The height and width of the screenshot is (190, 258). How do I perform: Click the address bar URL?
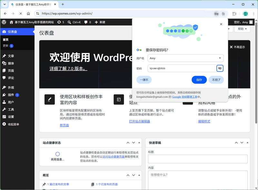tap(67, 14)
